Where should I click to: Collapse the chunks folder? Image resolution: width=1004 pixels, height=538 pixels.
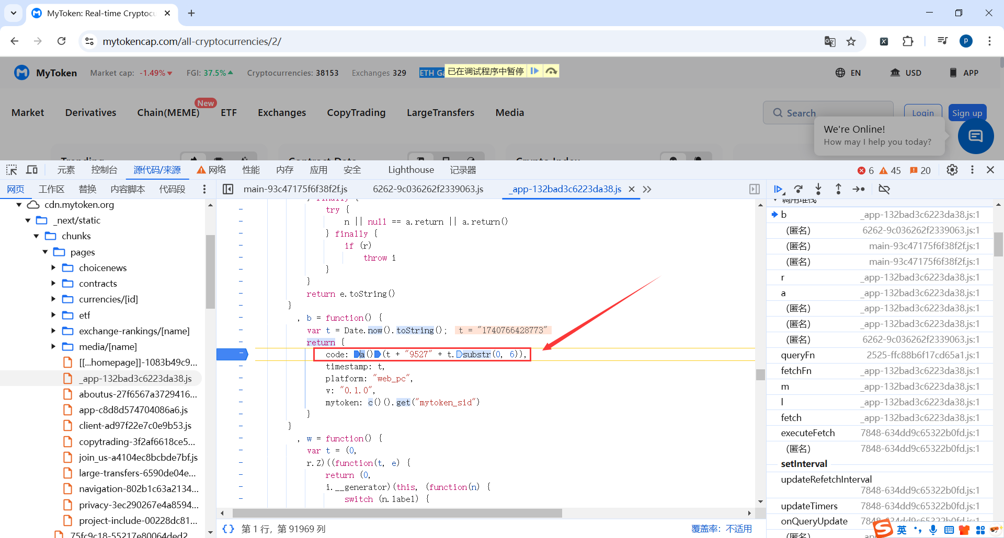pos(37,236)
